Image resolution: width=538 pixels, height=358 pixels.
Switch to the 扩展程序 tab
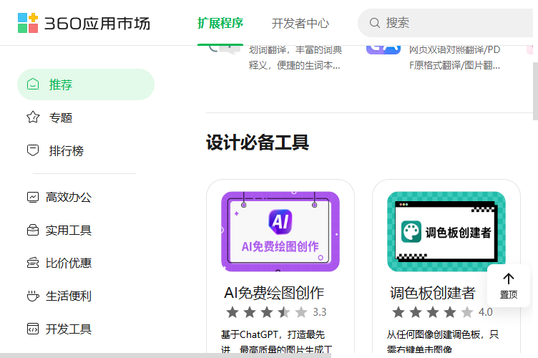click(220, 23)
